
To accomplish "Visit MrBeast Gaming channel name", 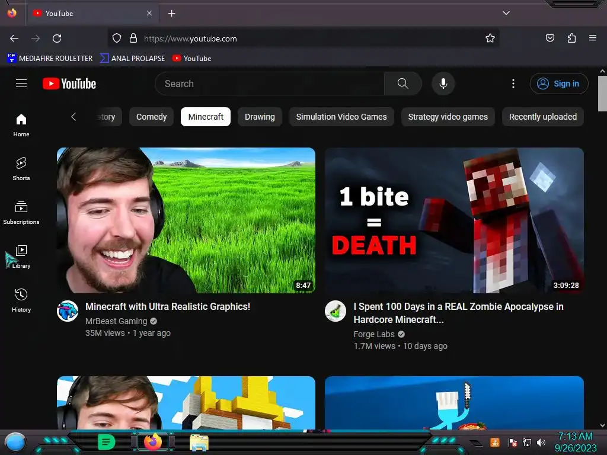I will click(x=116, y=321).
